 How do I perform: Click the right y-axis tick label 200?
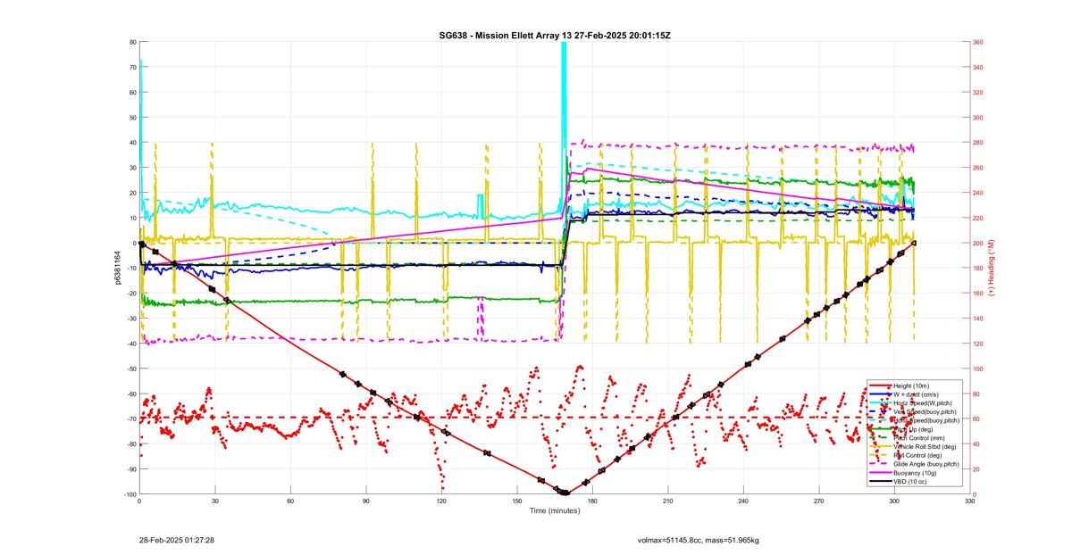pyautogui.click(x=978, y=243)
